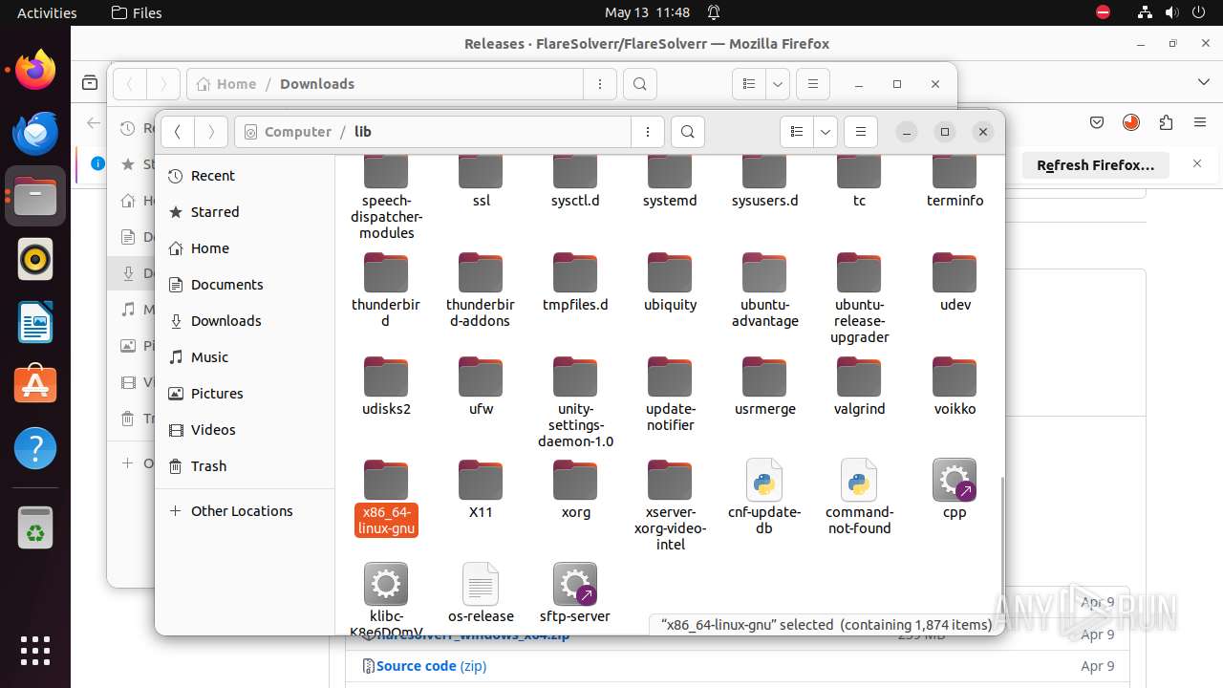Click the search icon in lib window
Screen dimensions: 1223x688
[x=688, y=132]
